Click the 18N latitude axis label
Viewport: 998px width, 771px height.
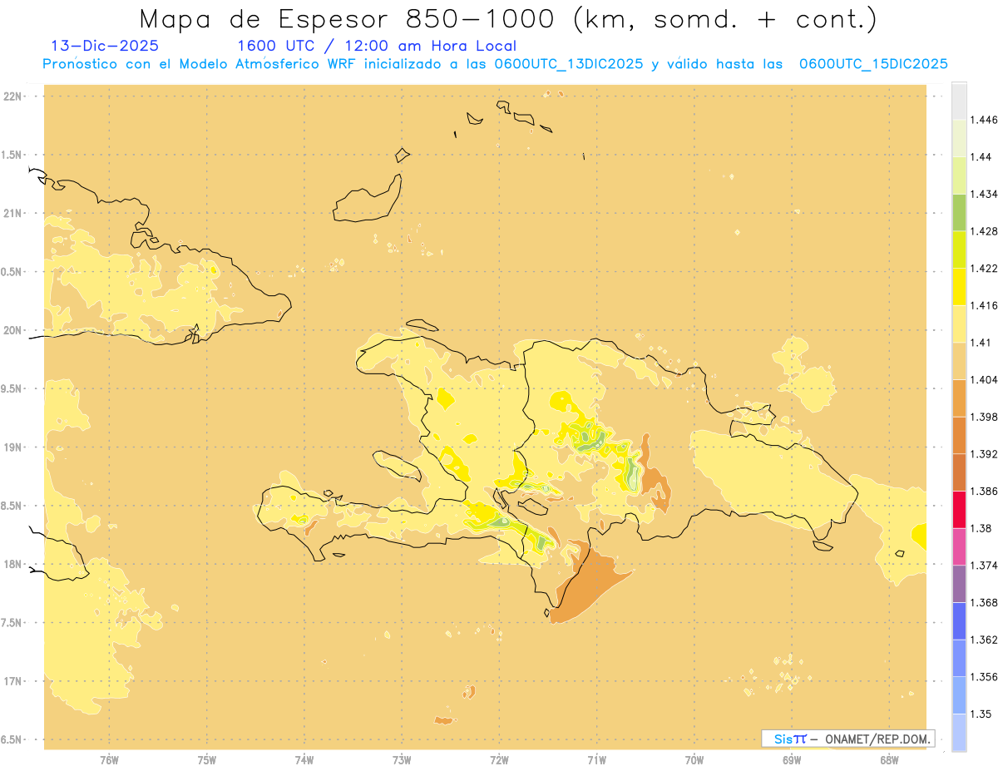pyautogui.click(x=13, y=565)
